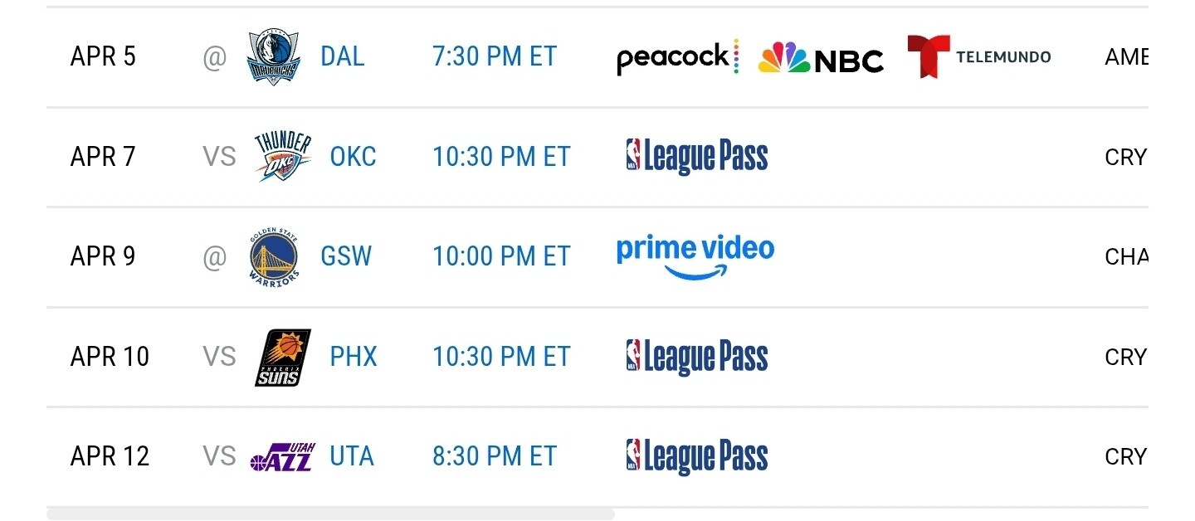The image size is (1195, 521).
Task: Watch OKC game on League Pass
Action: tap(697, 157)
